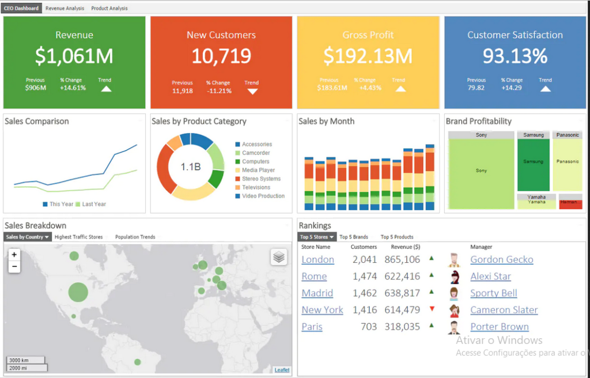The height and width of the screenshot is (378, 590).
Task: Switch to the Revenue Analysis tab
Action: point(65,8)
